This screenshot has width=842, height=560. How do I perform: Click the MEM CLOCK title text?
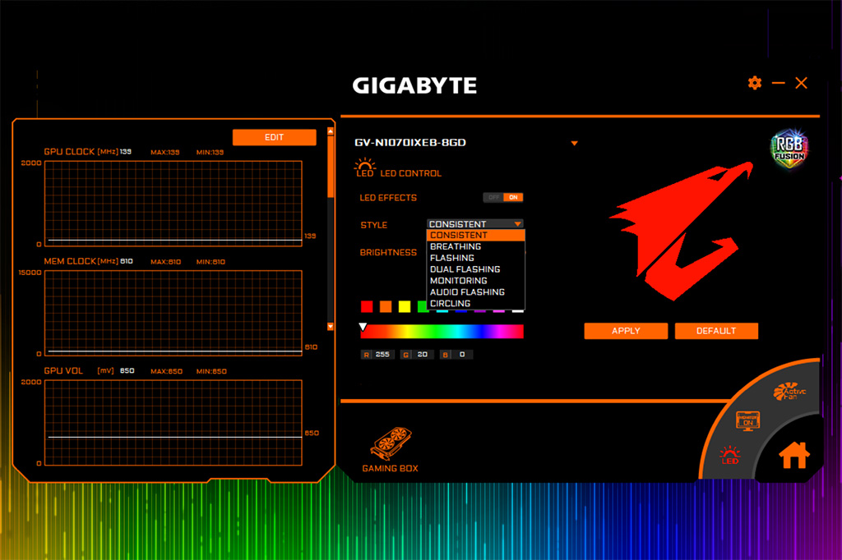(70, 261)
